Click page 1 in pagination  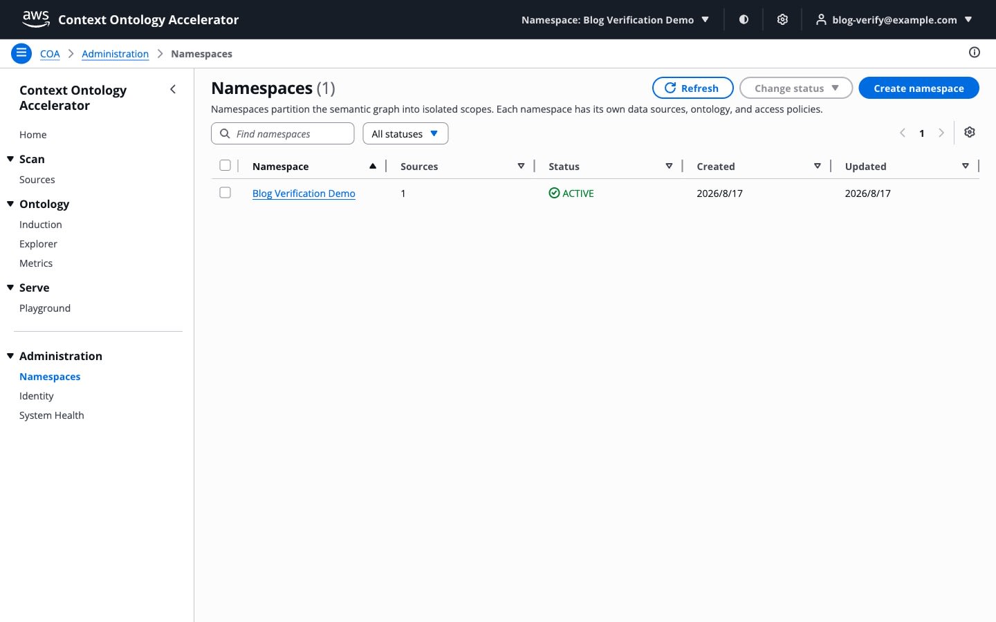click(x=922, y=133)
